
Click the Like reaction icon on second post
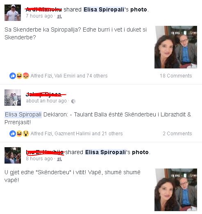coord(13,134)
